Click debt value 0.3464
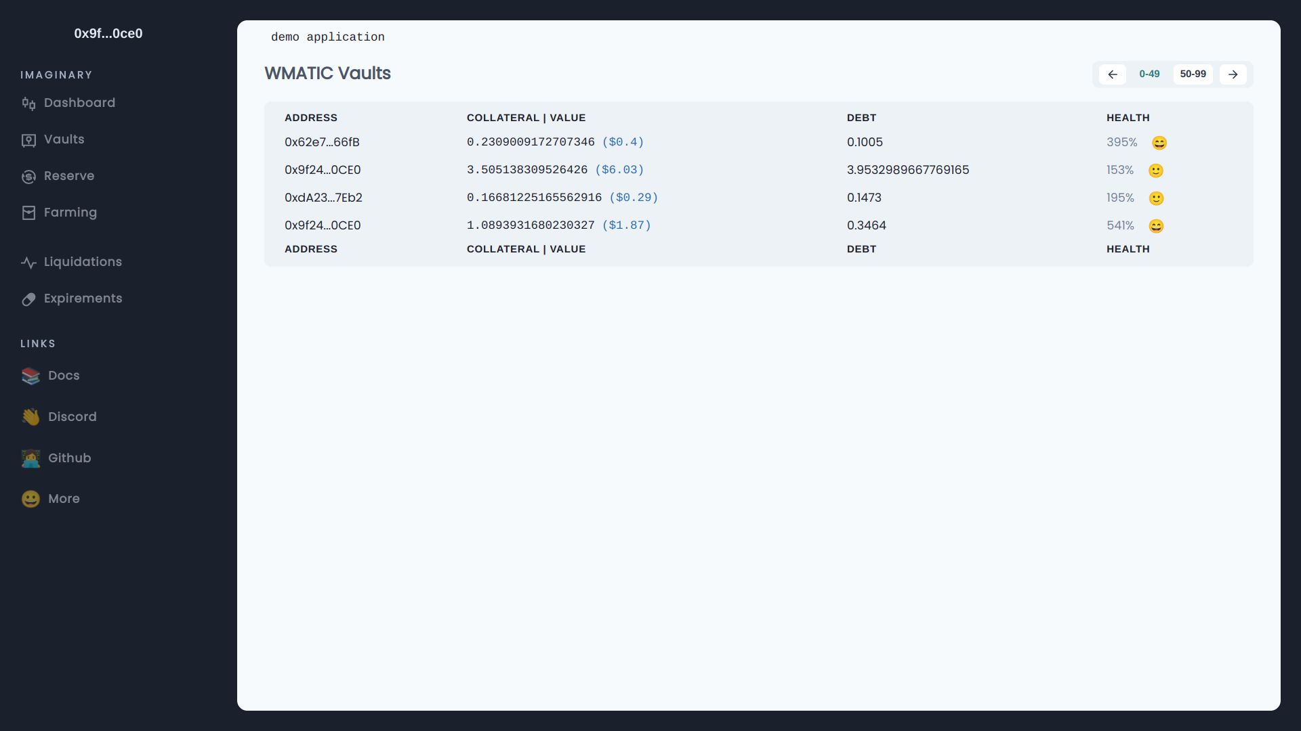This screenshot has height=731, width=1301. 867,225
